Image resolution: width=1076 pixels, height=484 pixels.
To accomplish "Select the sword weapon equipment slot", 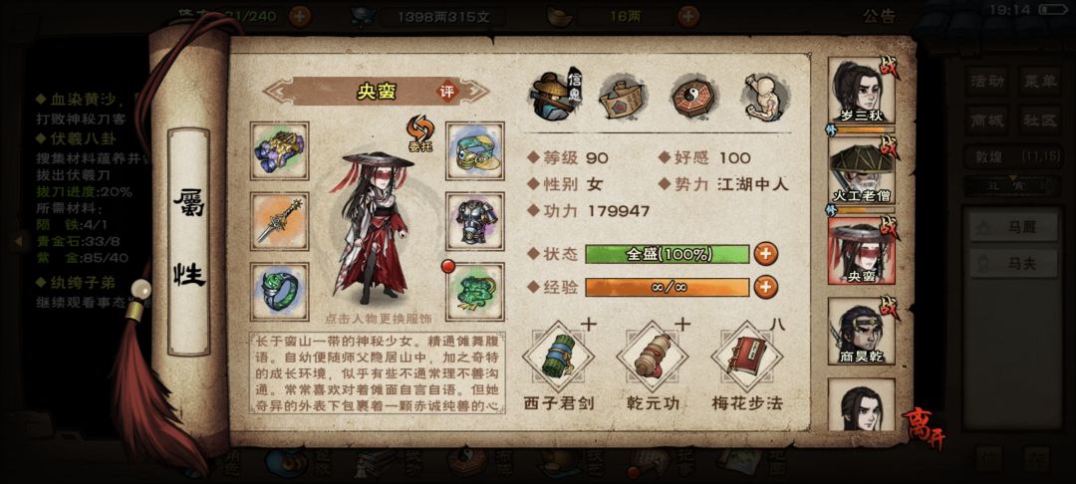I will tap(279, 221).
